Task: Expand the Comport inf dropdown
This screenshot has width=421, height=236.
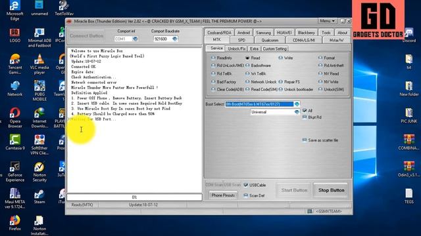Action: pyautogui.click(x=135, y=39)
